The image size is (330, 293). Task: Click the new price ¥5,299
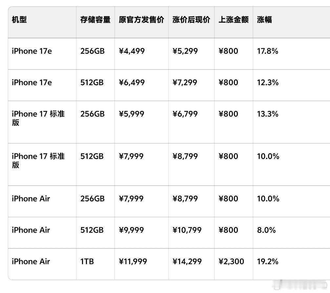point(185,51)
